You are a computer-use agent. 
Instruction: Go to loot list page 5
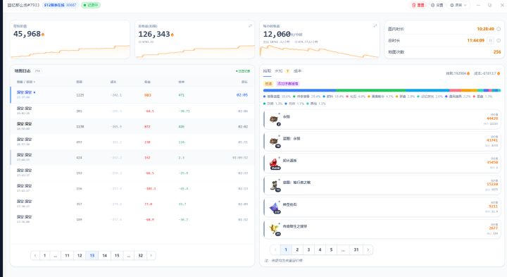click(x=331, y=250)
